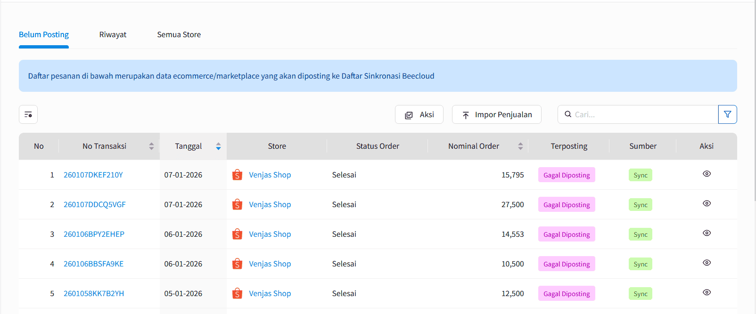Screen dimensions: 756x314
Task: Open the column settings icon
Action: (28, 114)
